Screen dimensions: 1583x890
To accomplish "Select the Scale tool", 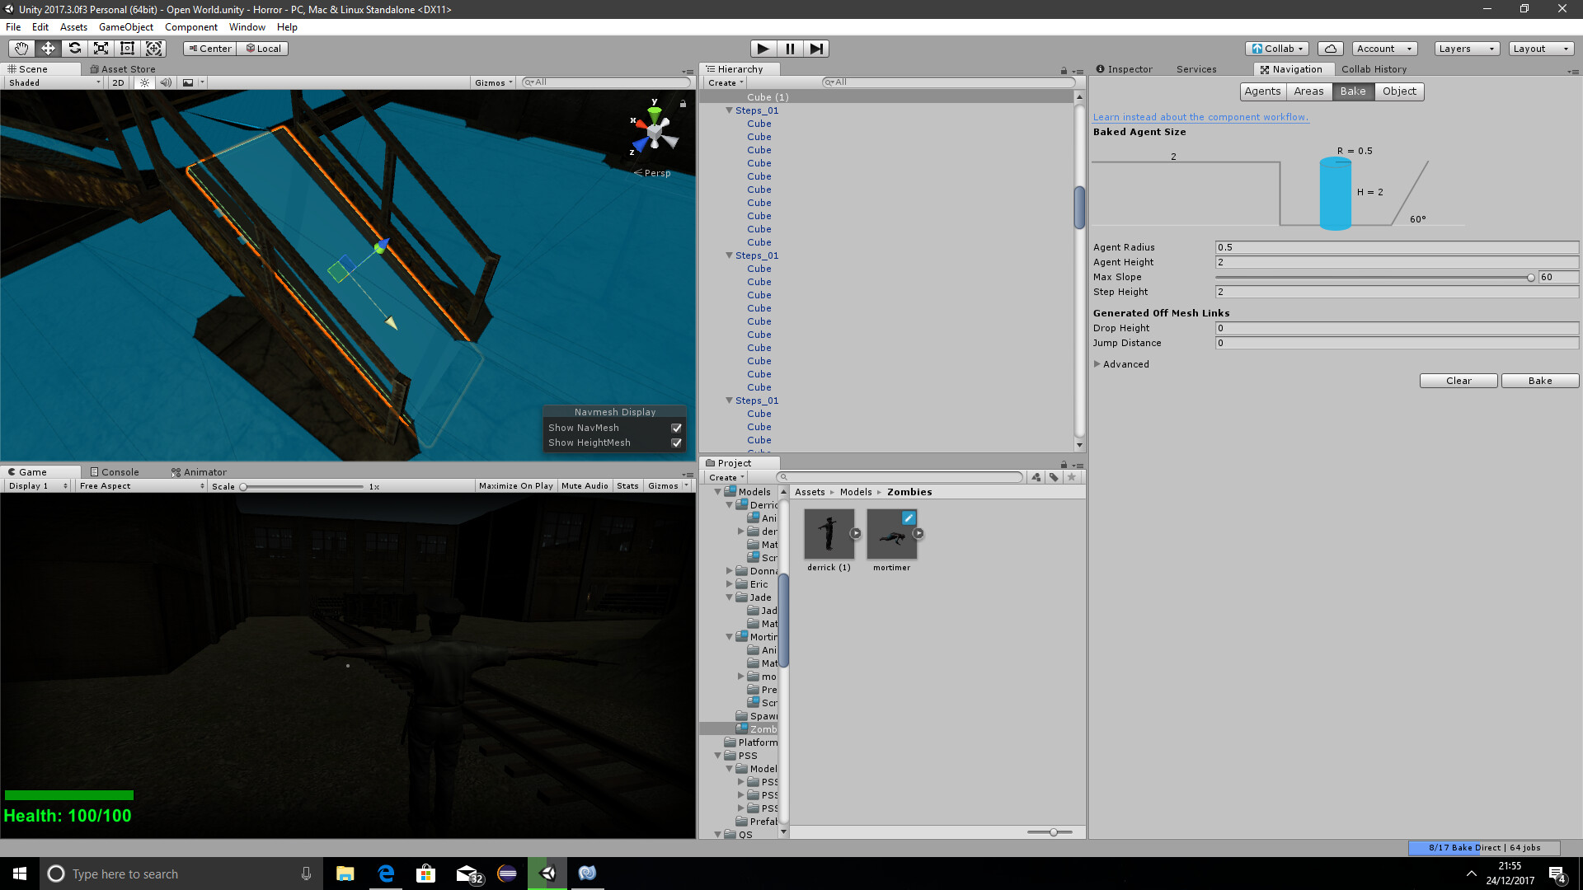I will [x=101, y=48].
